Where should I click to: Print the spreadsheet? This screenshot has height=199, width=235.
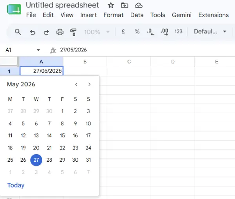(60, 32)
